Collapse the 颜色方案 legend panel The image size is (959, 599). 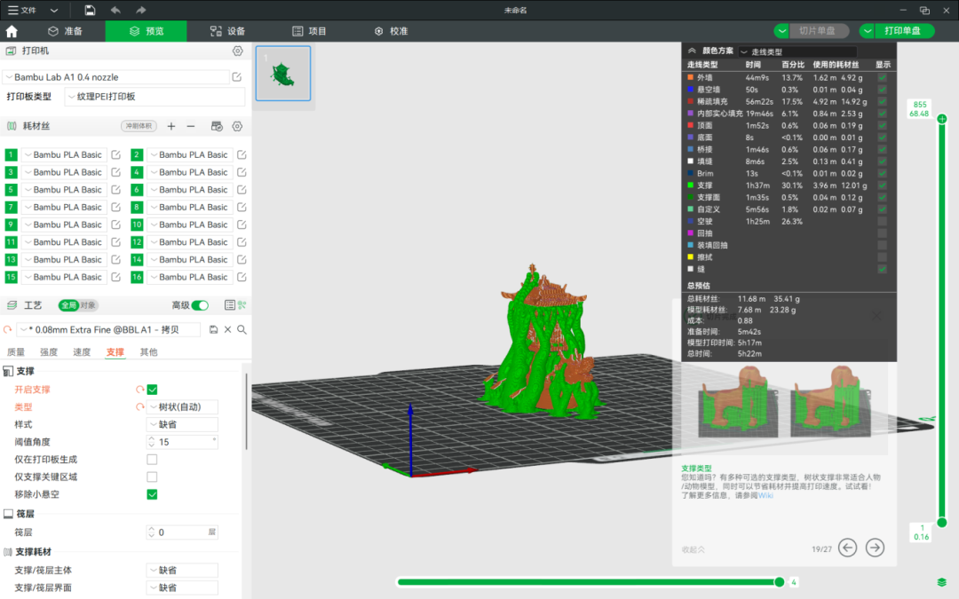click(692, 51)
